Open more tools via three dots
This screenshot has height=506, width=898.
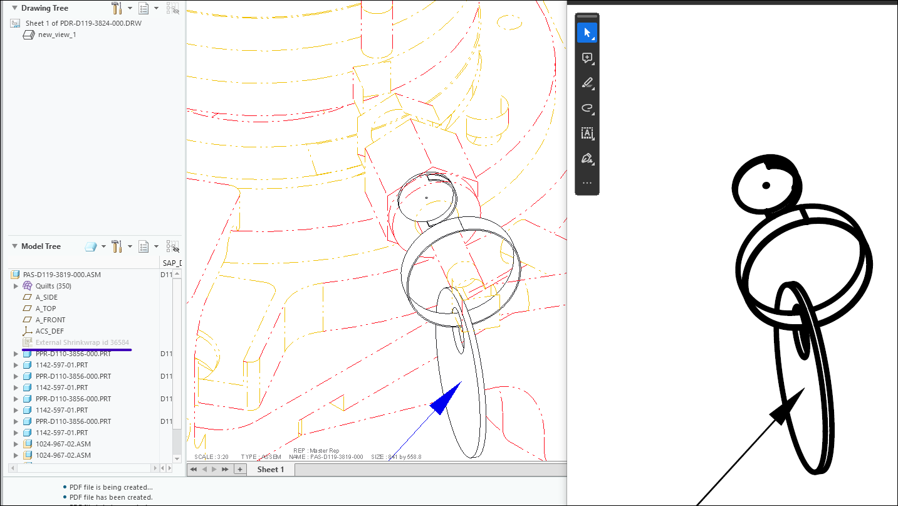click(x=587, y=183)
